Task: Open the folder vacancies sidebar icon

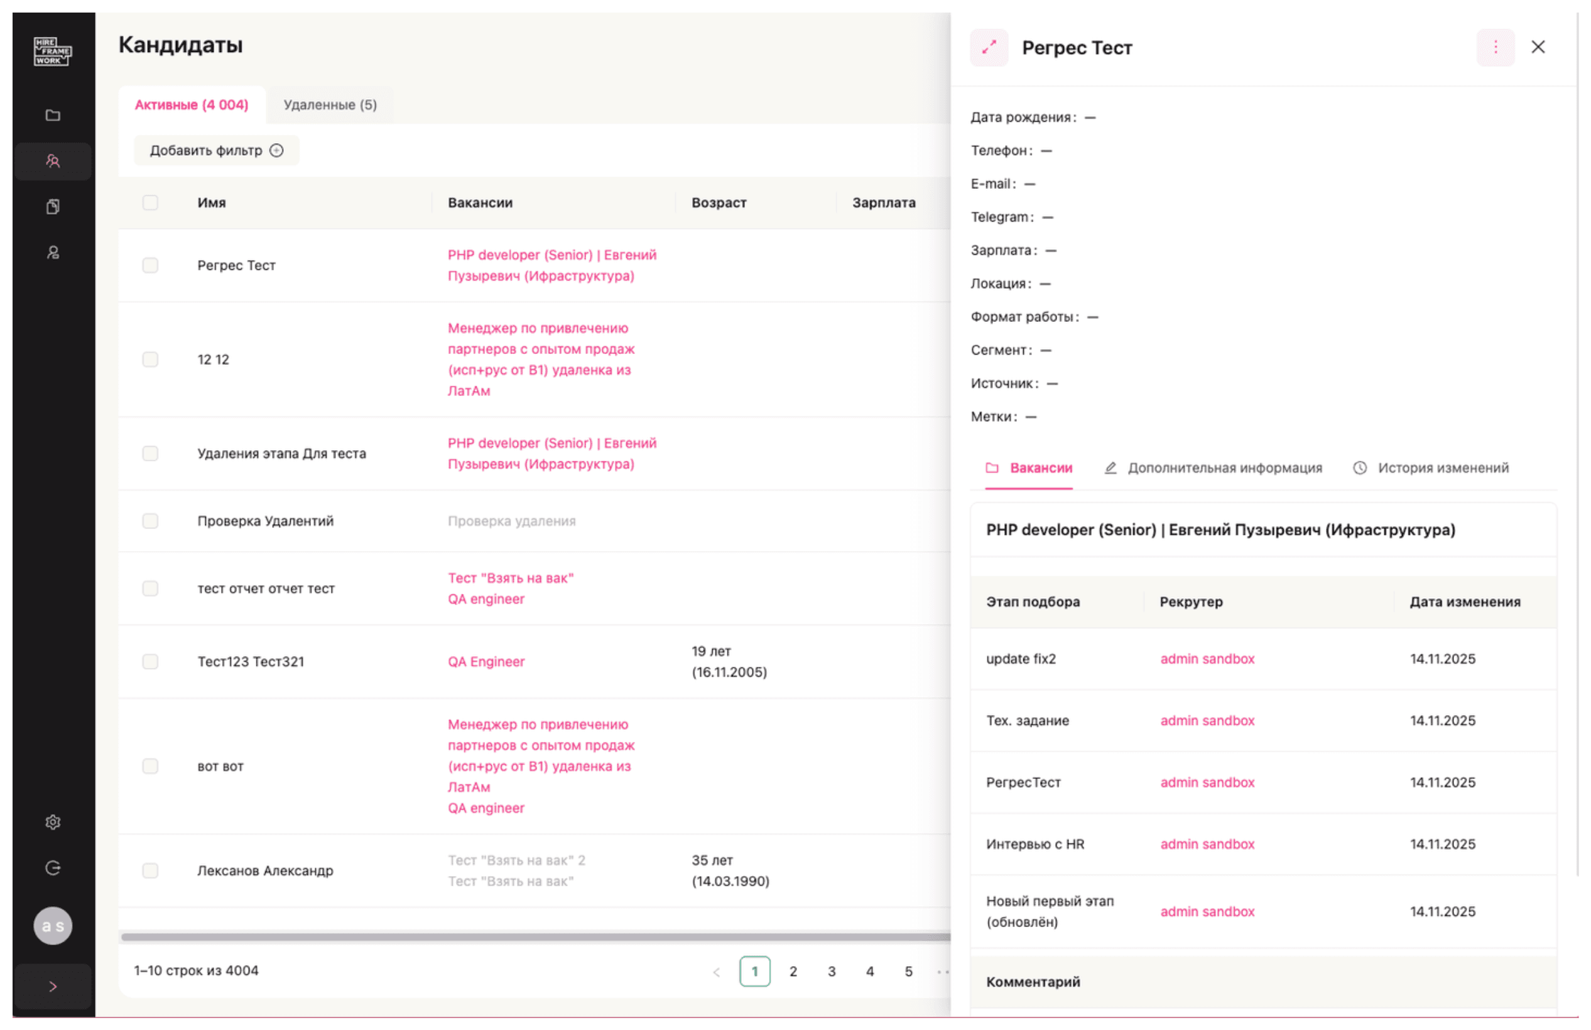Action: pos(53,115)
